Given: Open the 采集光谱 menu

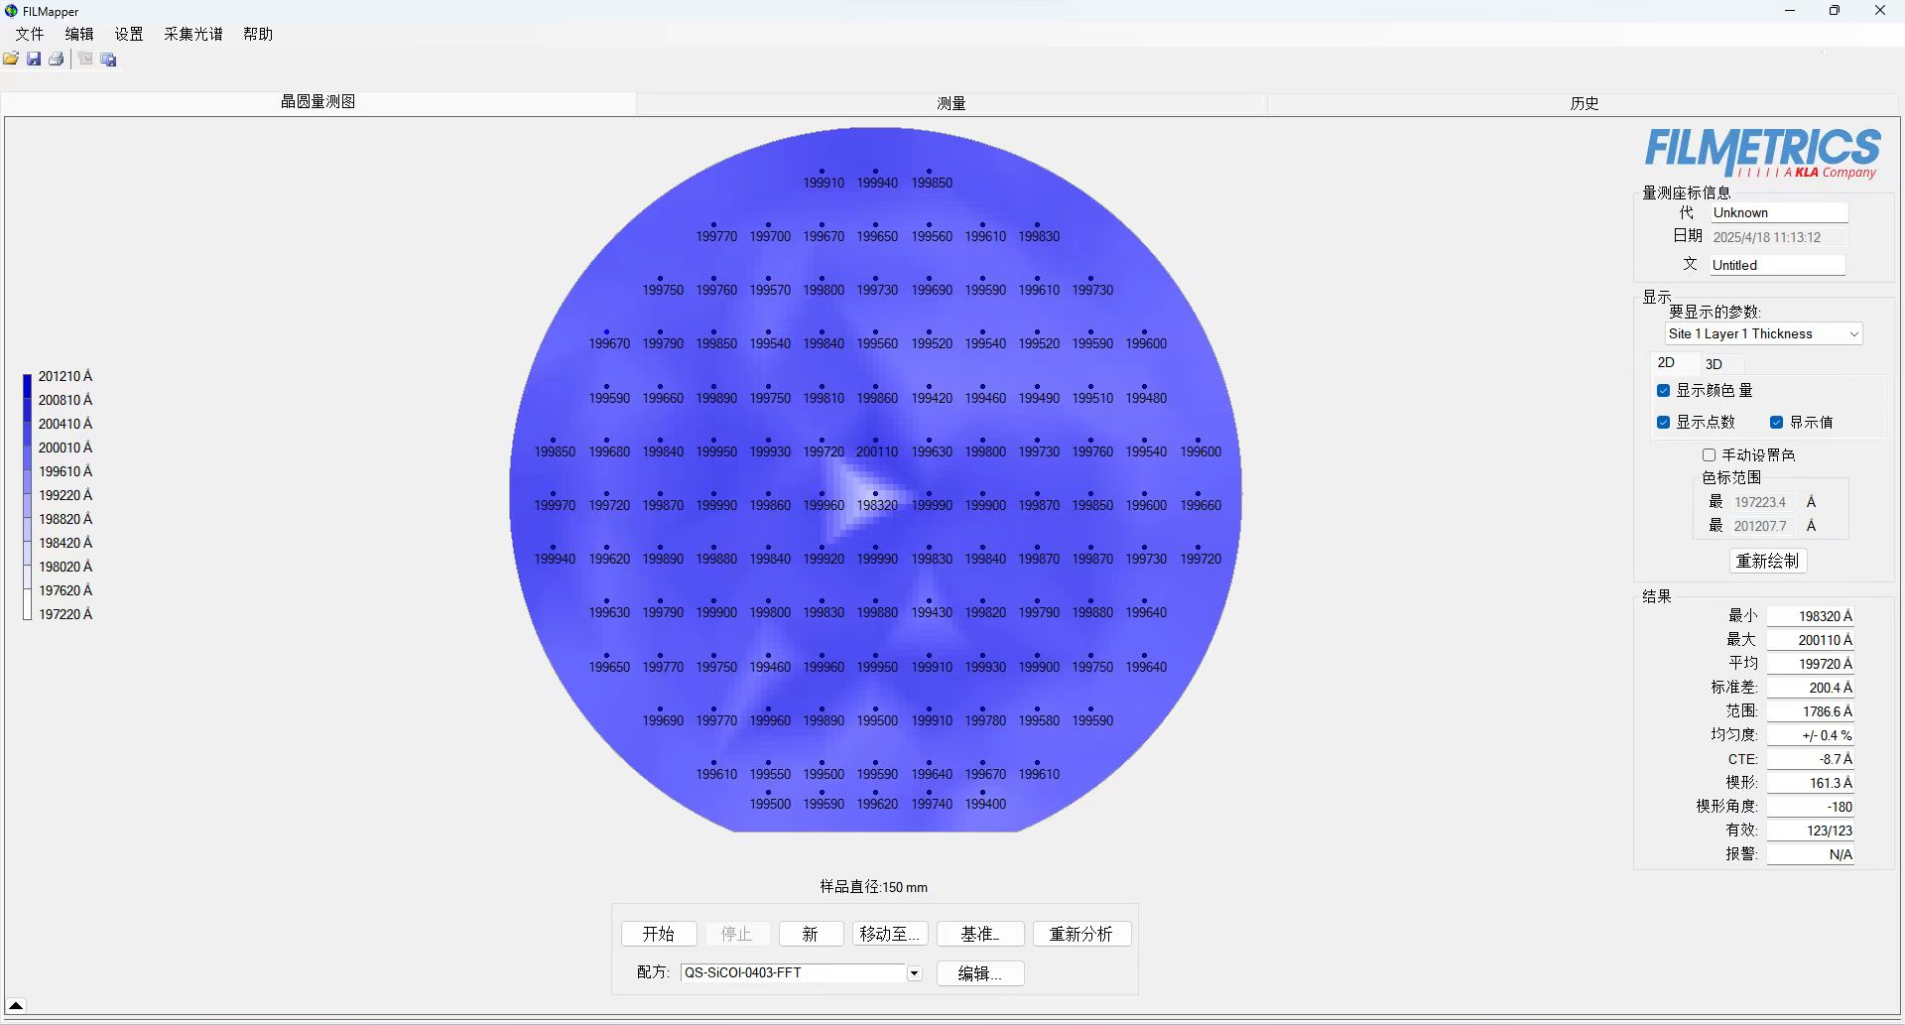Looking at the screenshot, I should point(192,34).
